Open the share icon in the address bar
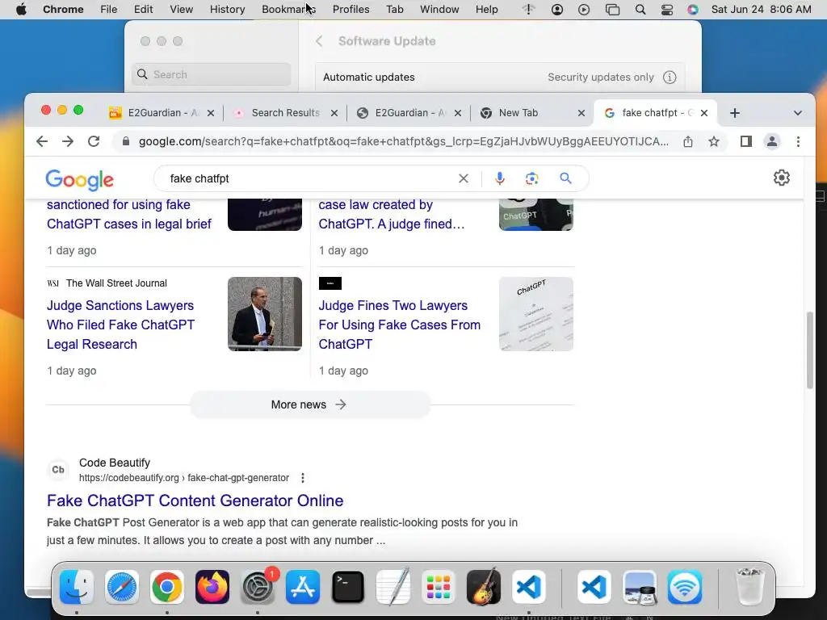This screenshot has width=827, height=620. pos(688,141)
